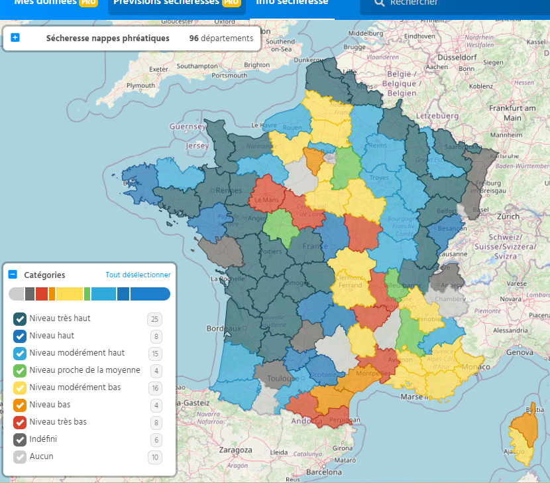Click the count badge 16 for Niveau modérément bas

pyautogui.click(x=155, y=388)
